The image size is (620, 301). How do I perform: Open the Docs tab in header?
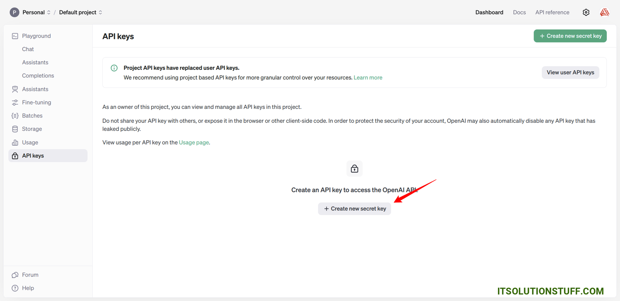pyautogui.click(x=519, y=12)
